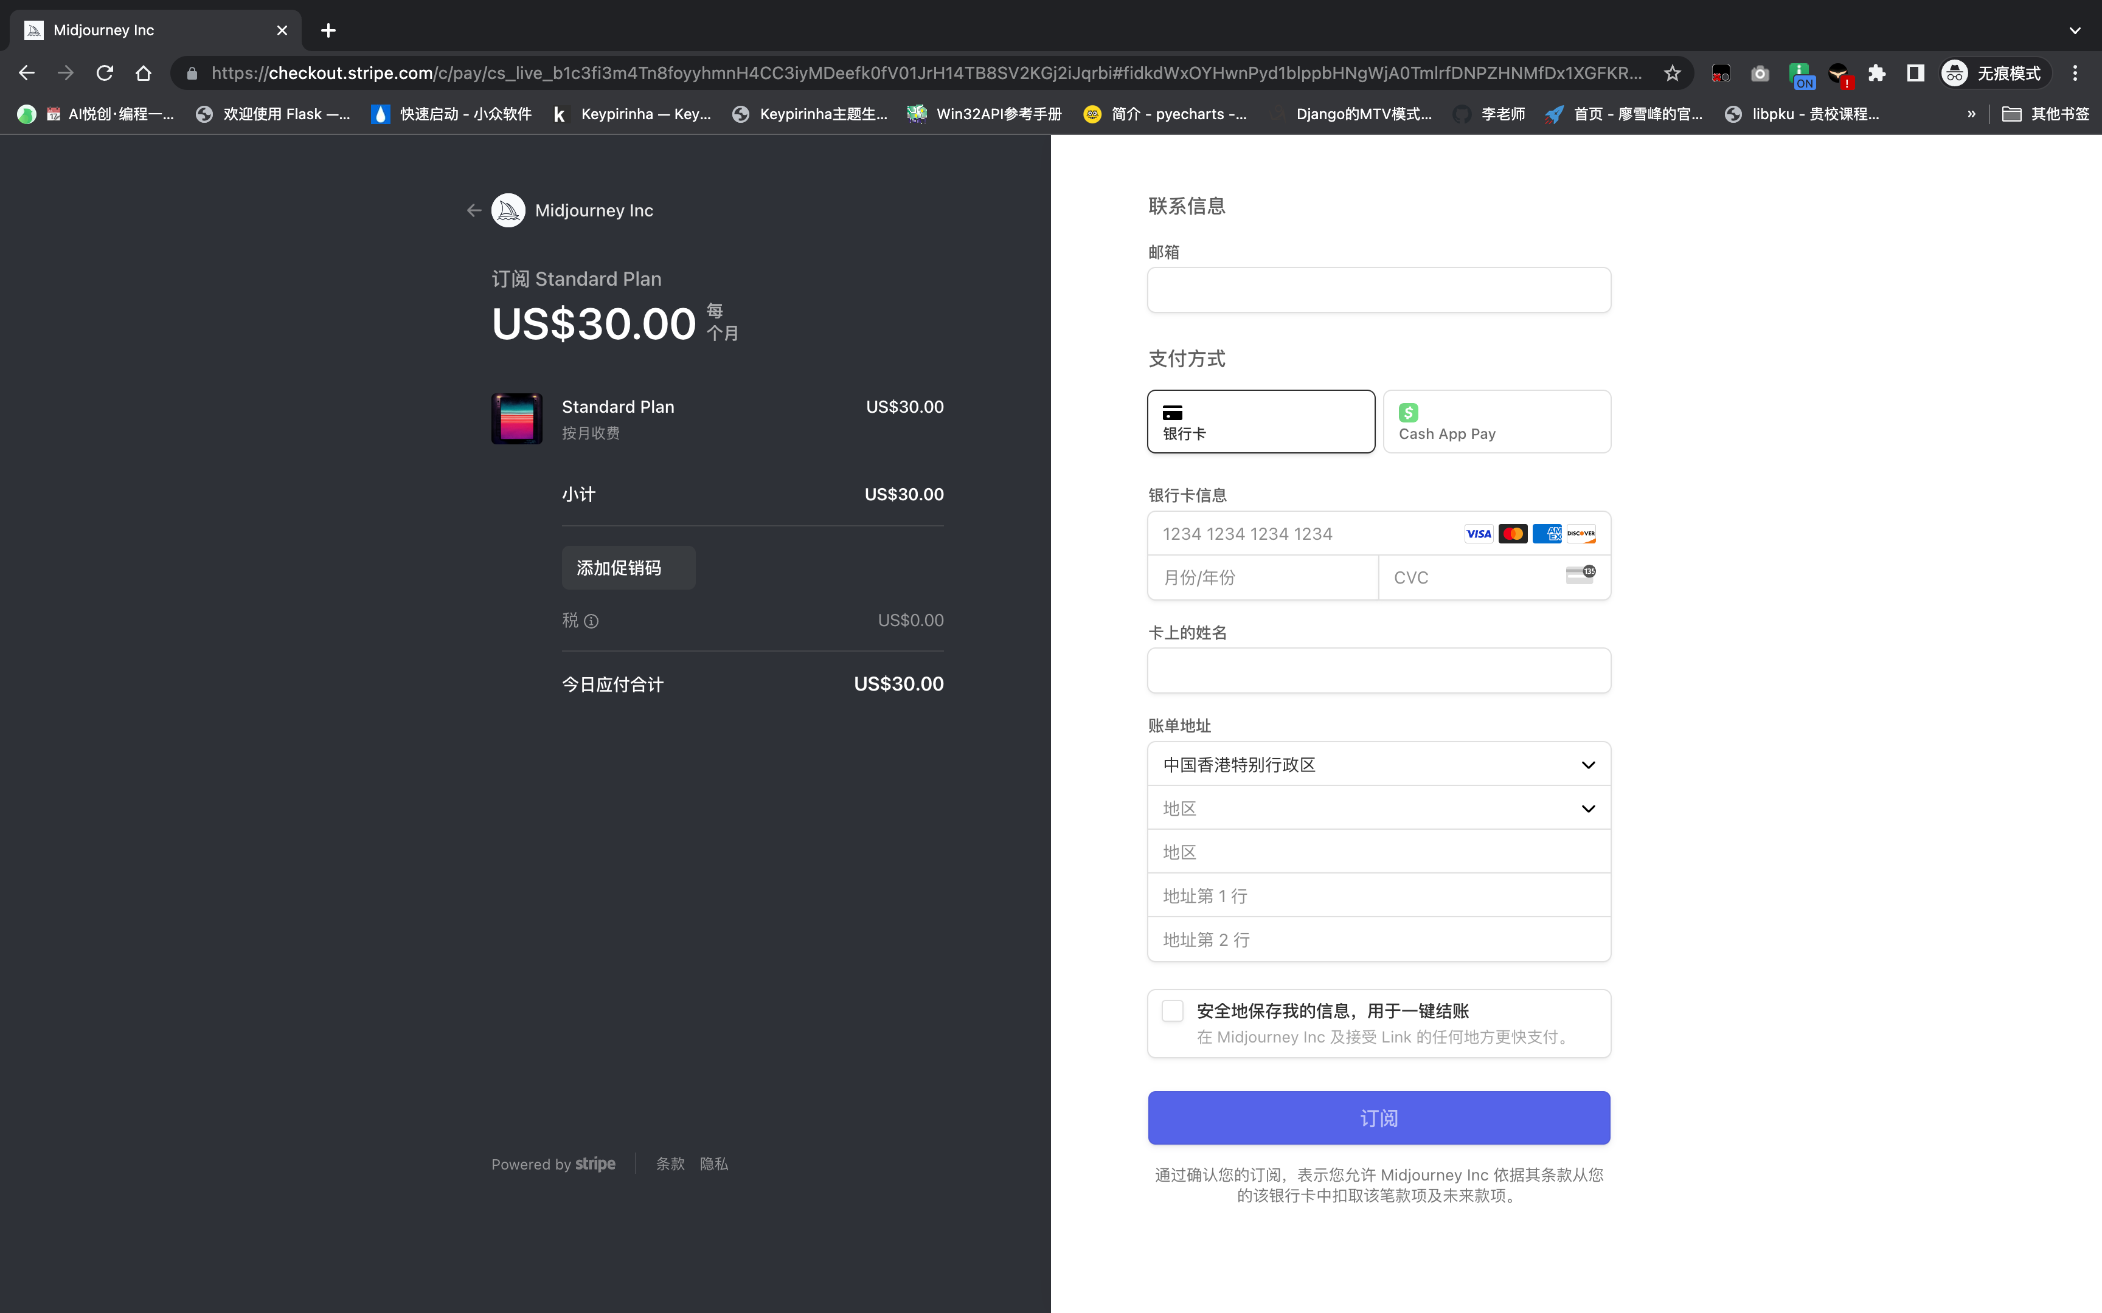Screen dimensions: 2102x1313
Task: Open the tab search chevron in the title bar
Action: (x=2075, y=30)
